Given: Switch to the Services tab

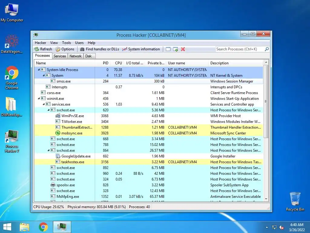Looking at the screenshot, I should pos(60,56).
